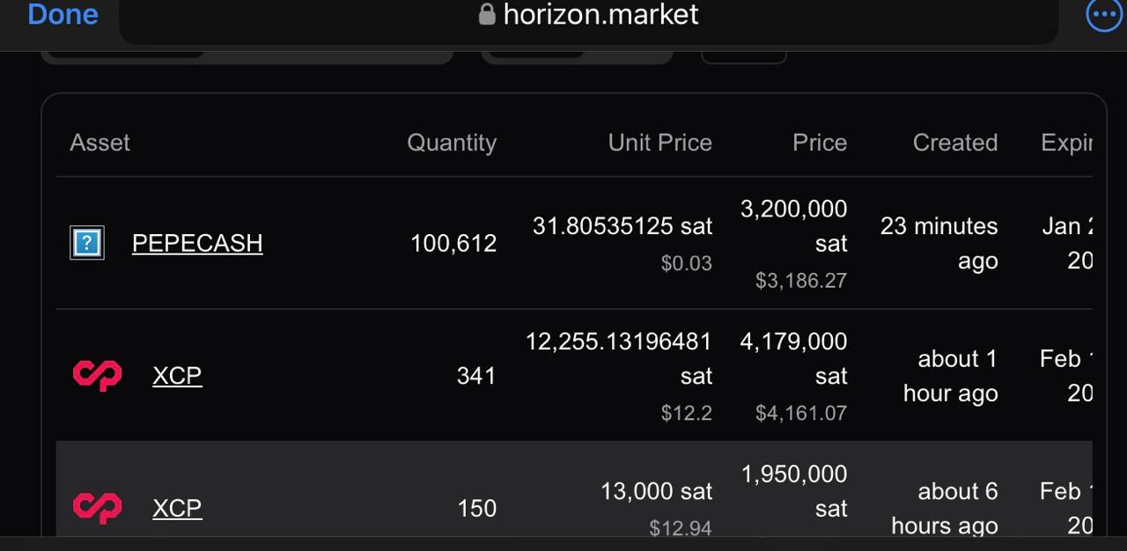Sort by the Asset column header
This screenshot has height=551, width=1127.
pyautogui.click(x=99, y=143)
